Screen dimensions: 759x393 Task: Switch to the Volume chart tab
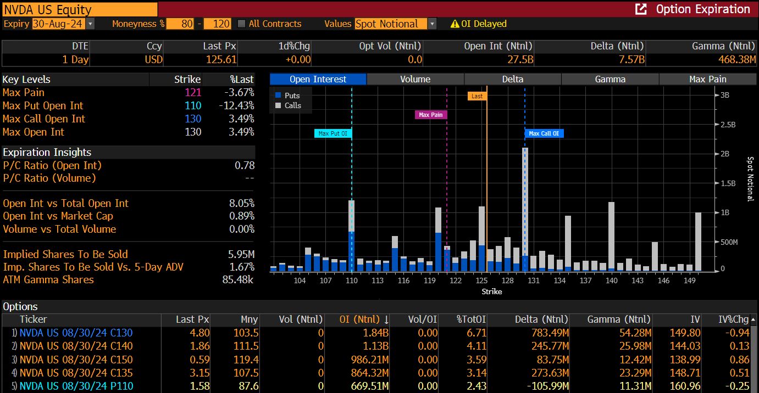tap(415, 79)
